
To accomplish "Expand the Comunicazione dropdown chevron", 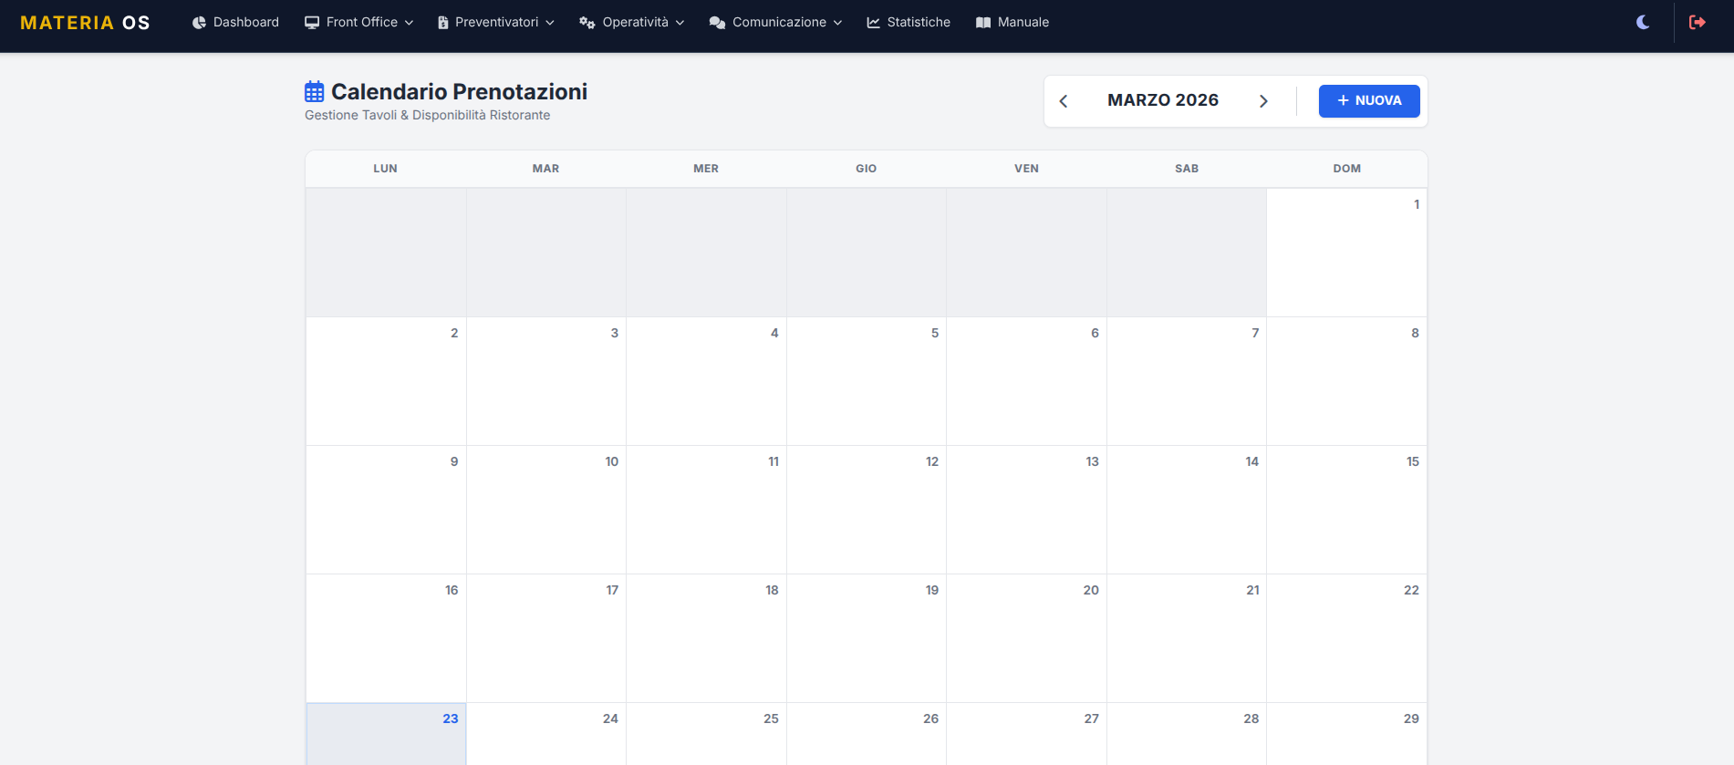I will tap(837, 23).
